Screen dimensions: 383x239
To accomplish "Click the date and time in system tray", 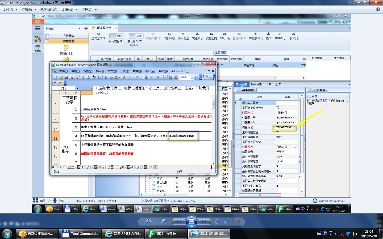I will [x=369, y=234].
